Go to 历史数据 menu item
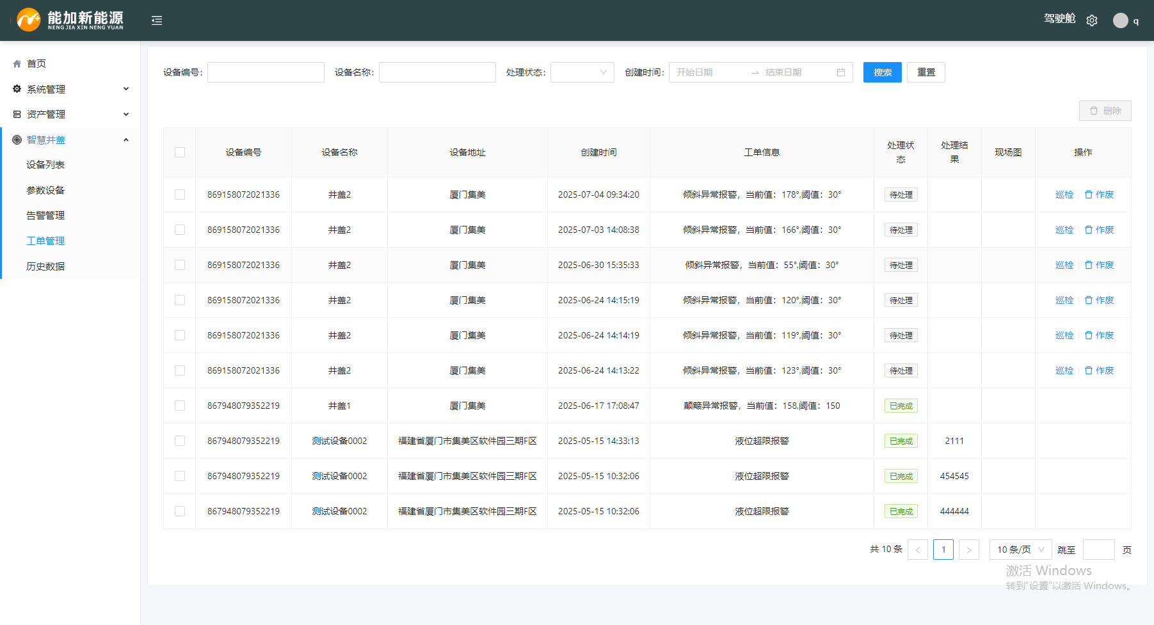Screen dimensions: 1154x625 point(45,266)
